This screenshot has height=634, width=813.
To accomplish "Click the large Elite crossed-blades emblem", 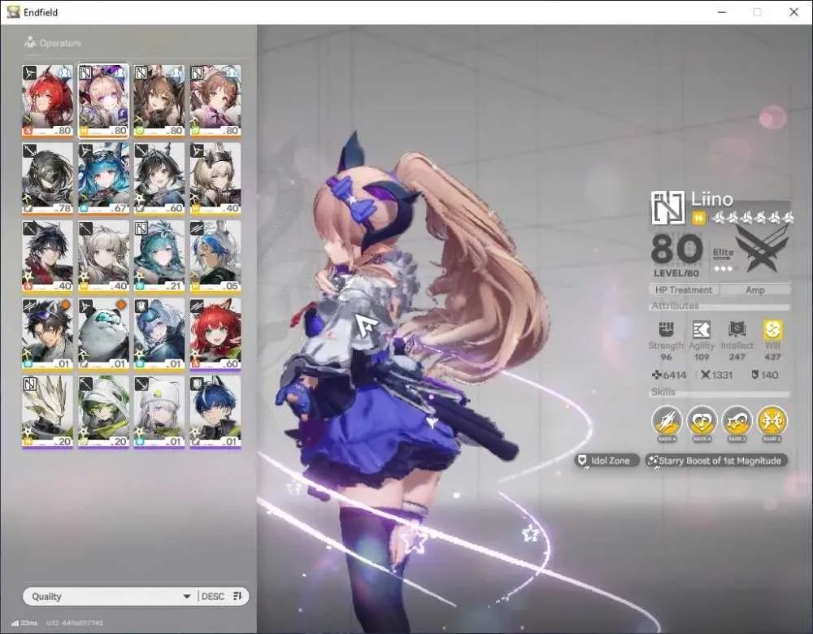I will tap(764, 250).
